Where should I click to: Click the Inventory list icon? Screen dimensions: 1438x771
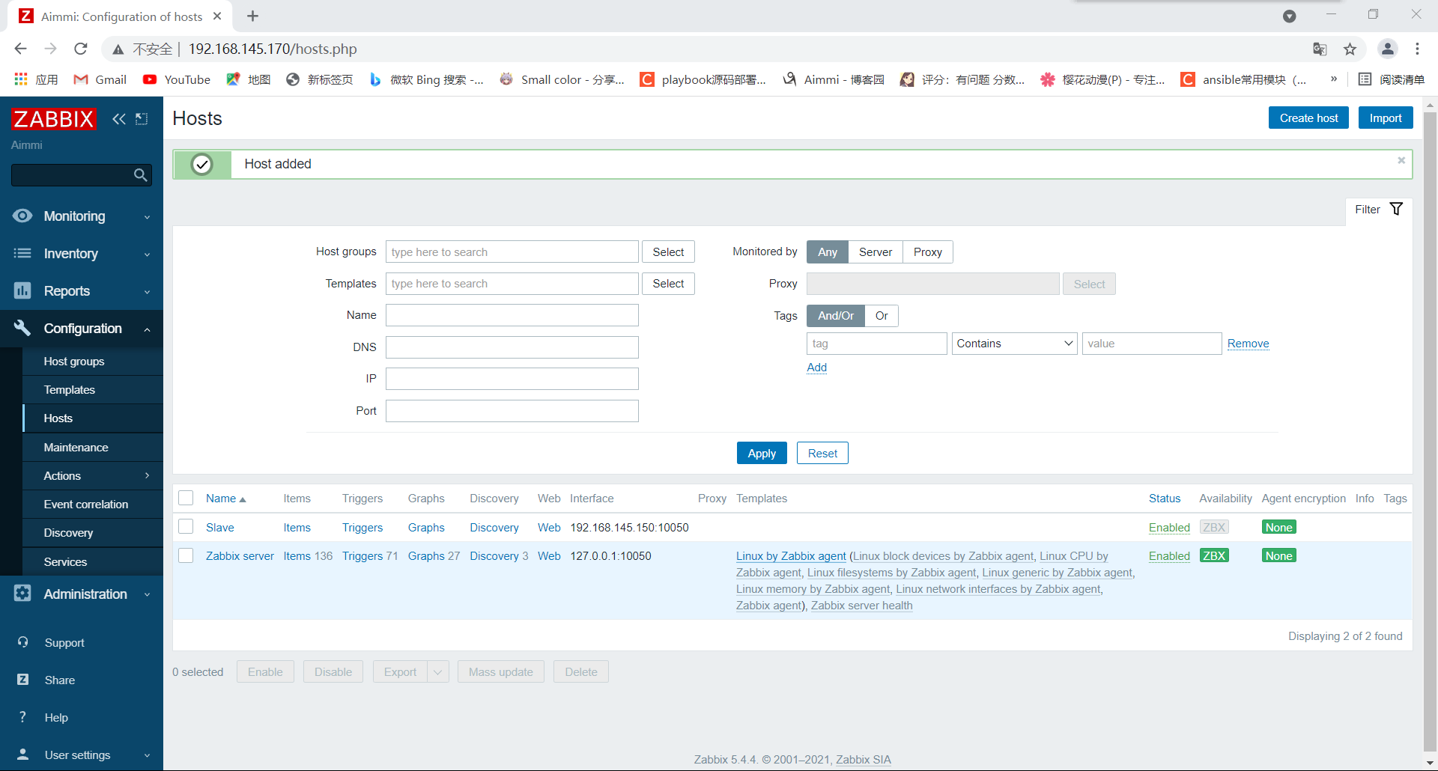pos(22,253)
